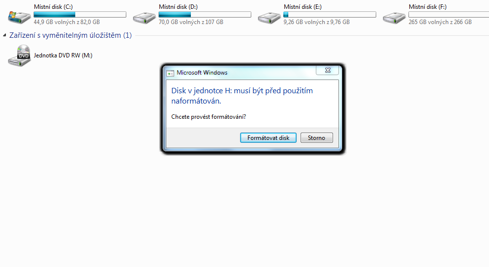Image resolution: width=489 pixels, height=267 pixels.
Task: Click the Zařízení s vyměnitelným úložištěm heading
Action: click(x=70, y=35)
